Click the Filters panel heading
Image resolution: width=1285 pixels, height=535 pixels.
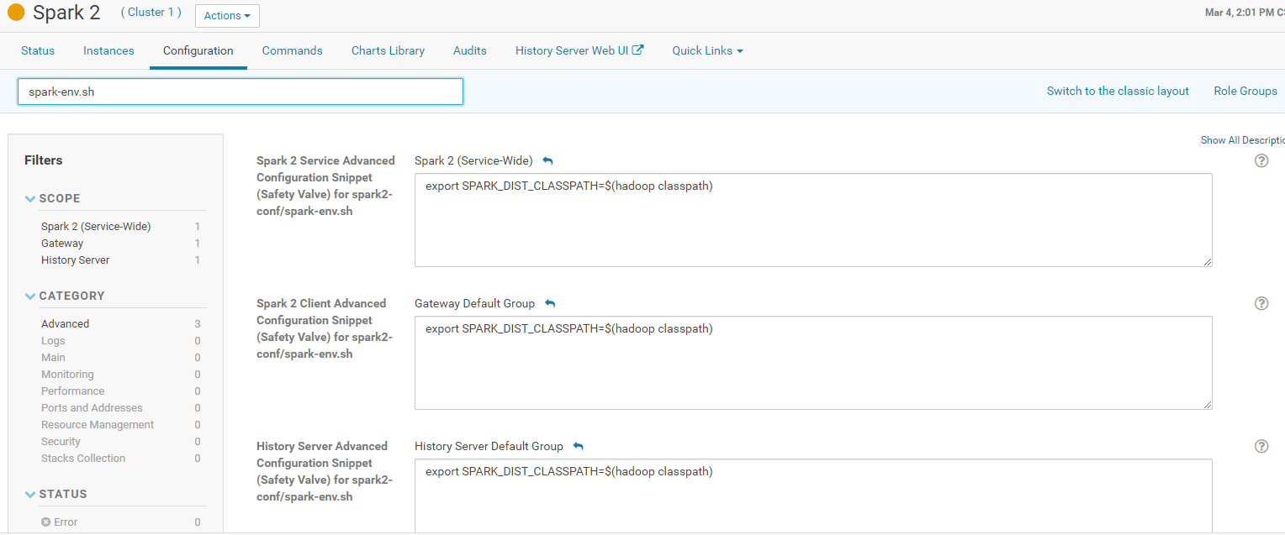tap(44, 160)
